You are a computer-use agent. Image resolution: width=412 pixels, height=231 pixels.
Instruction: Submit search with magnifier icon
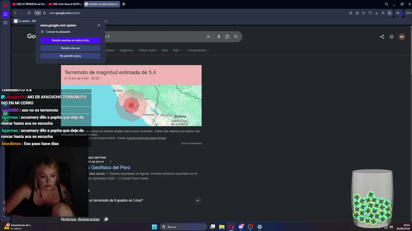236,37
